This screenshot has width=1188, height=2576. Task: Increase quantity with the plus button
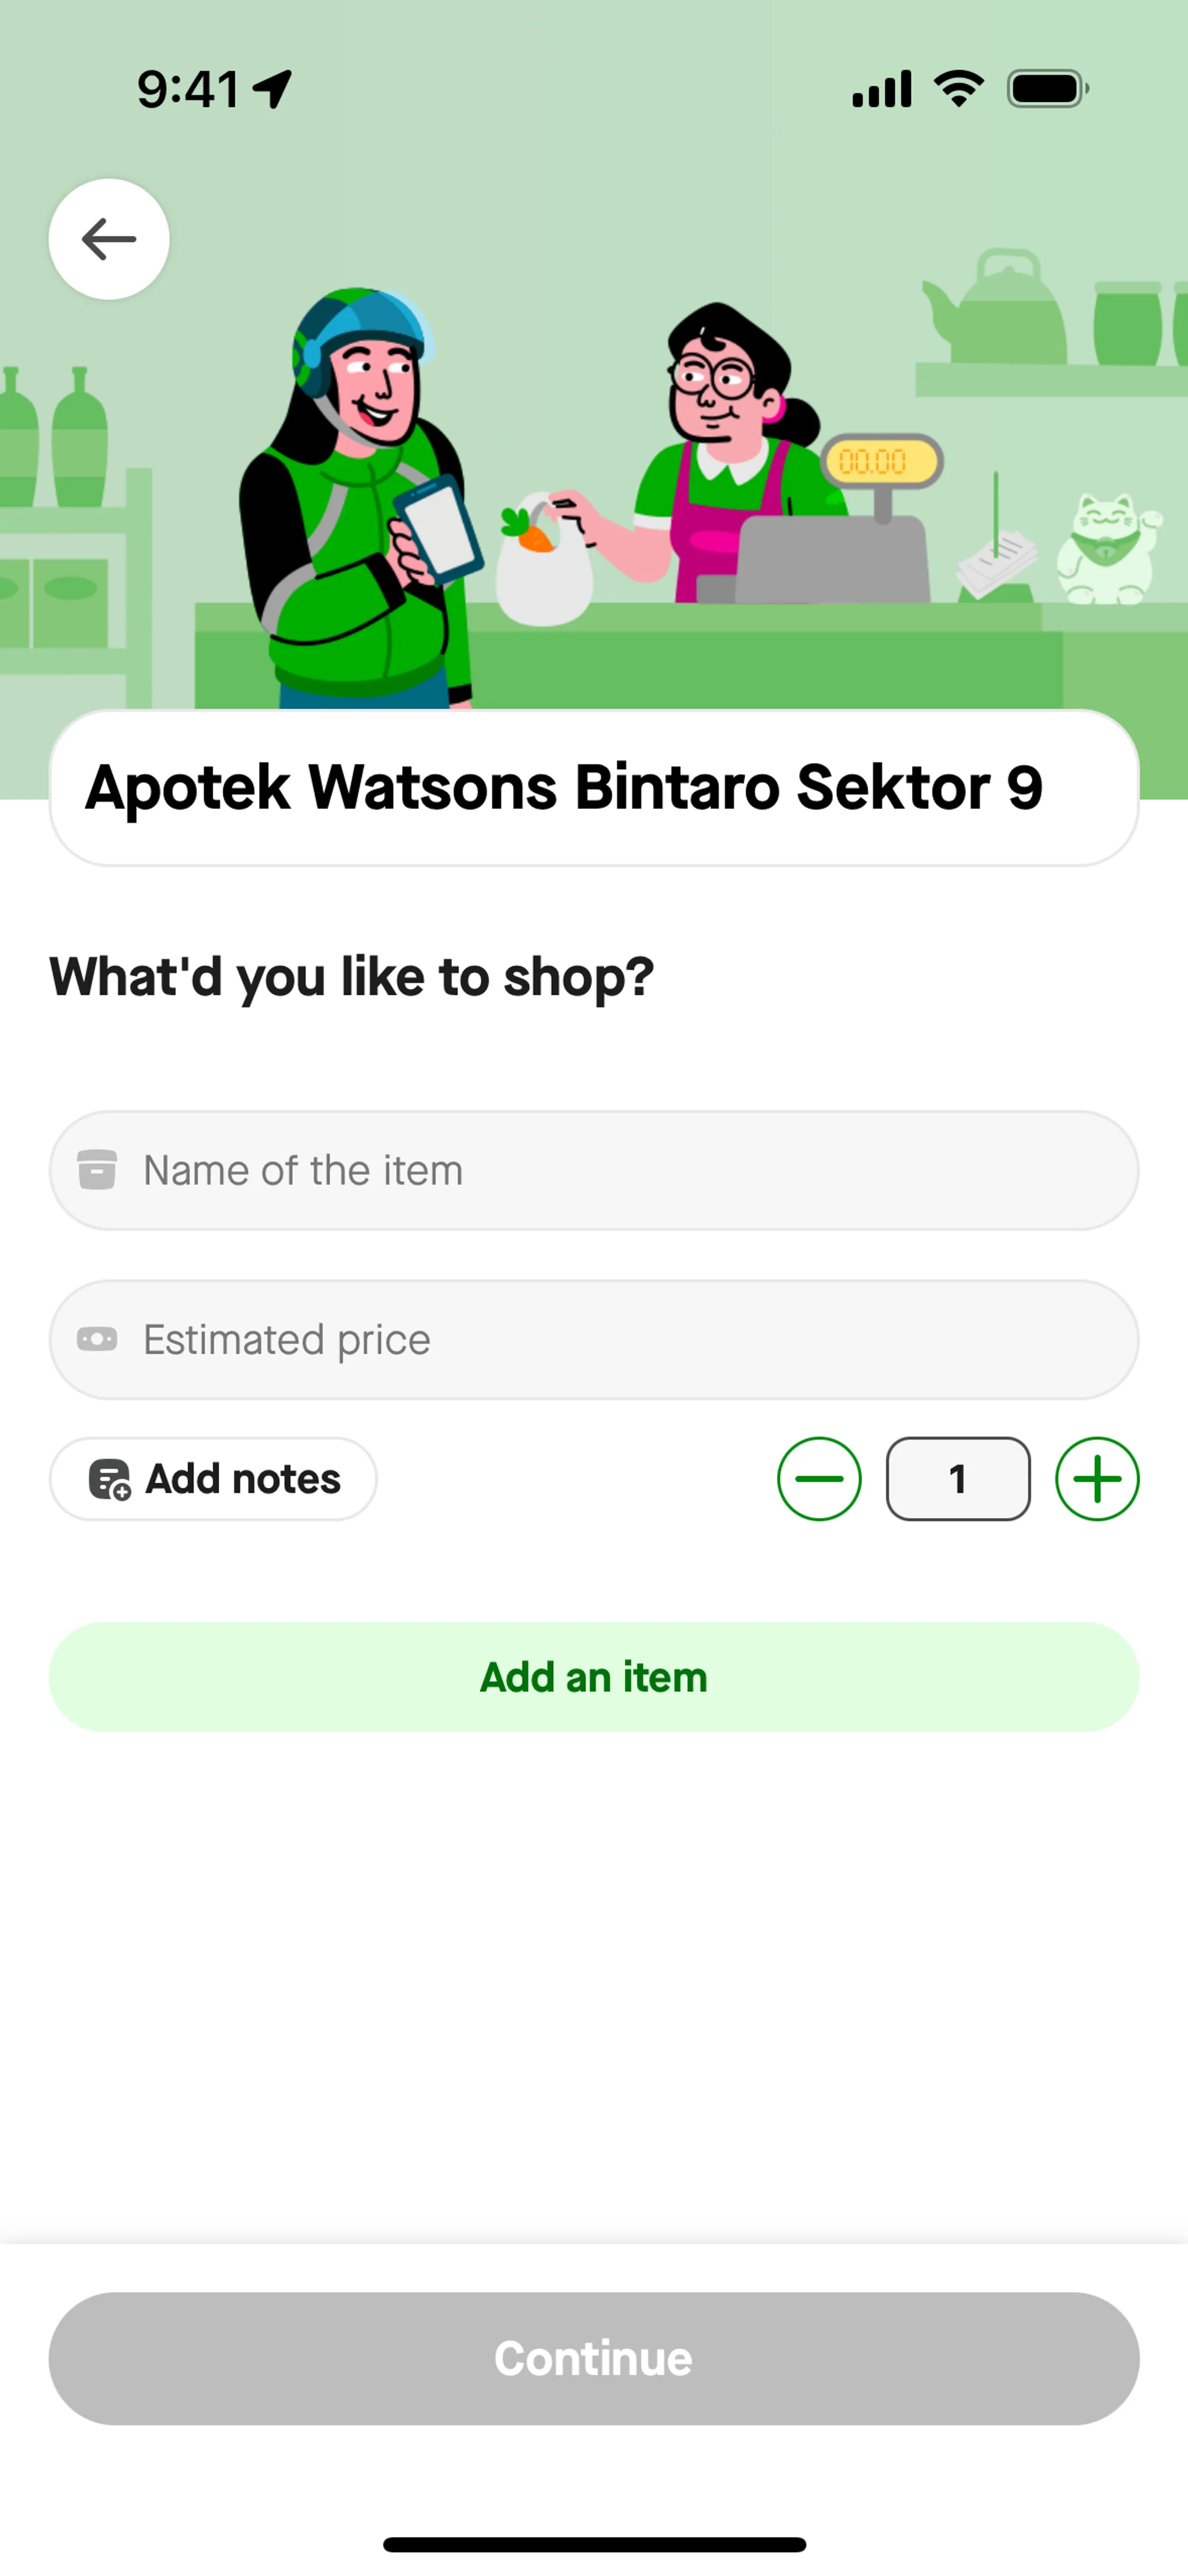point(1097,1479)
